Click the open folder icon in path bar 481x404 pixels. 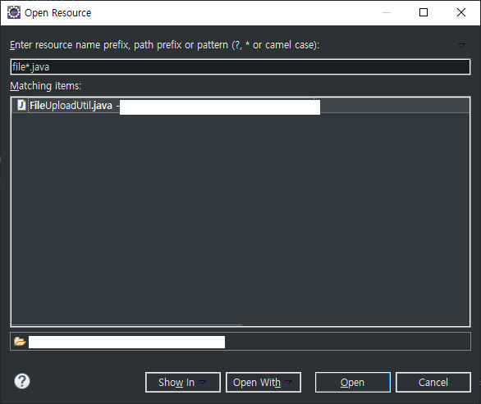click(x=20, y=341)
